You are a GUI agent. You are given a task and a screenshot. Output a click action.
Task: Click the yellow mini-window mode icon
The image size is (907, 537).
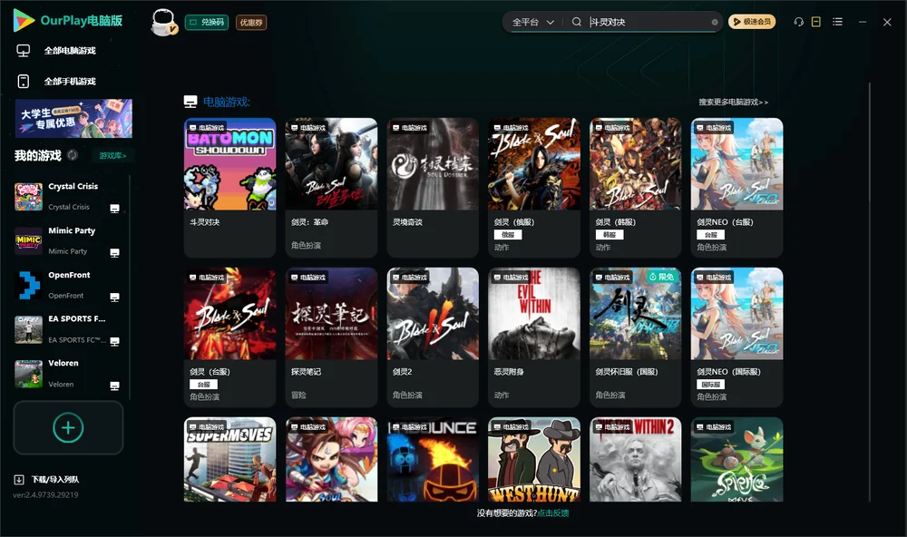816,22
